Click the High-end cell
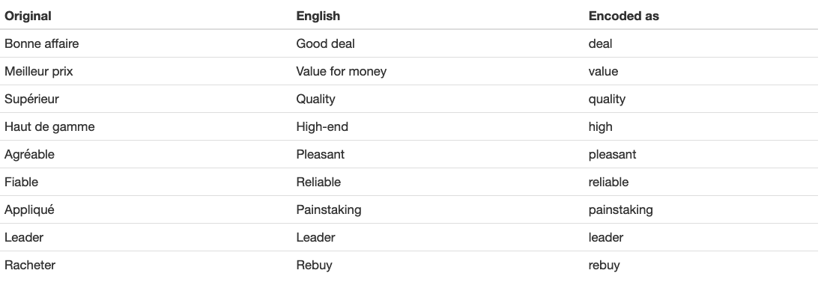 point(322,127)
